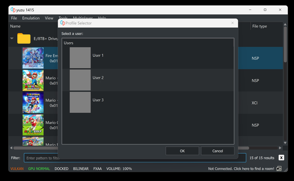Viewport: 294px width, 181px height.
Task: Select Fire Emblem Engage cover art
Action: click(x=33, y=58)
